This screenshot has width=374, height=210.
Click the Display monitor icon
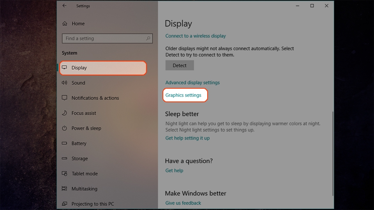tap(64, 68)
